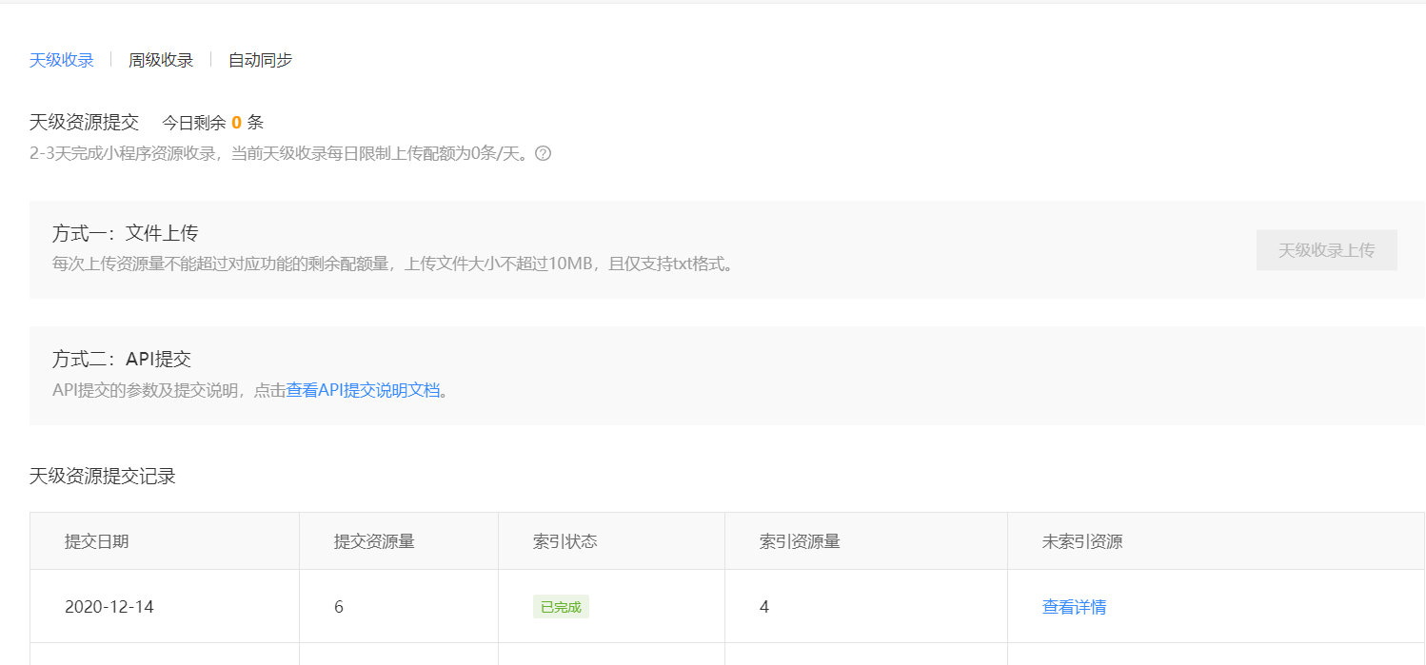Click 查看详情 for 2020-12-14 record
Image resolution: width=1426 pixels, height=665 pixels.
pos(1074,607)
